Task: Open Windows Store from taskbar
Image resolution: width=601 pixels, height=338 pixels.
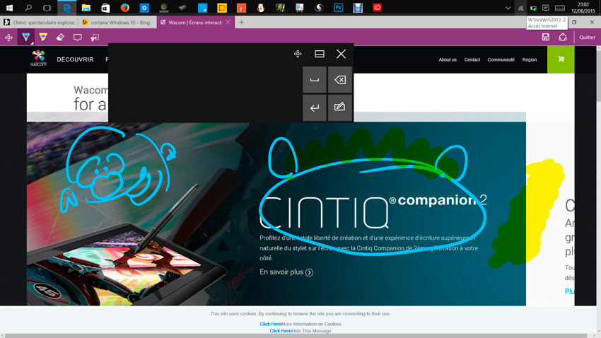Action: point(105,8)
